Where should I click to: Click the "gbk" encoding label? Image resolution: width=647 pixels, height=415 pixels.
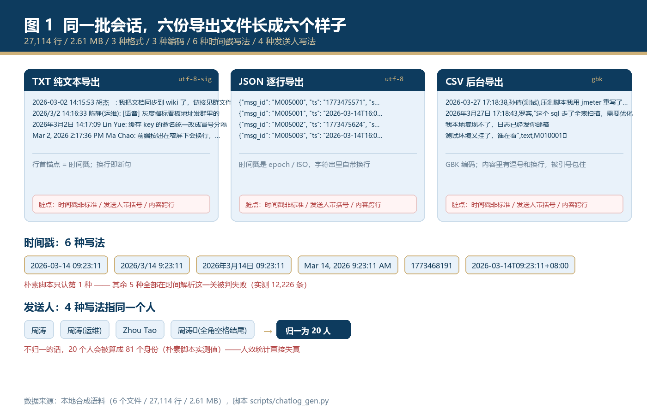click(597, 79)
